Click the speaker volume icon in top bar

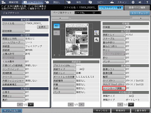click(x=140, y=2)
